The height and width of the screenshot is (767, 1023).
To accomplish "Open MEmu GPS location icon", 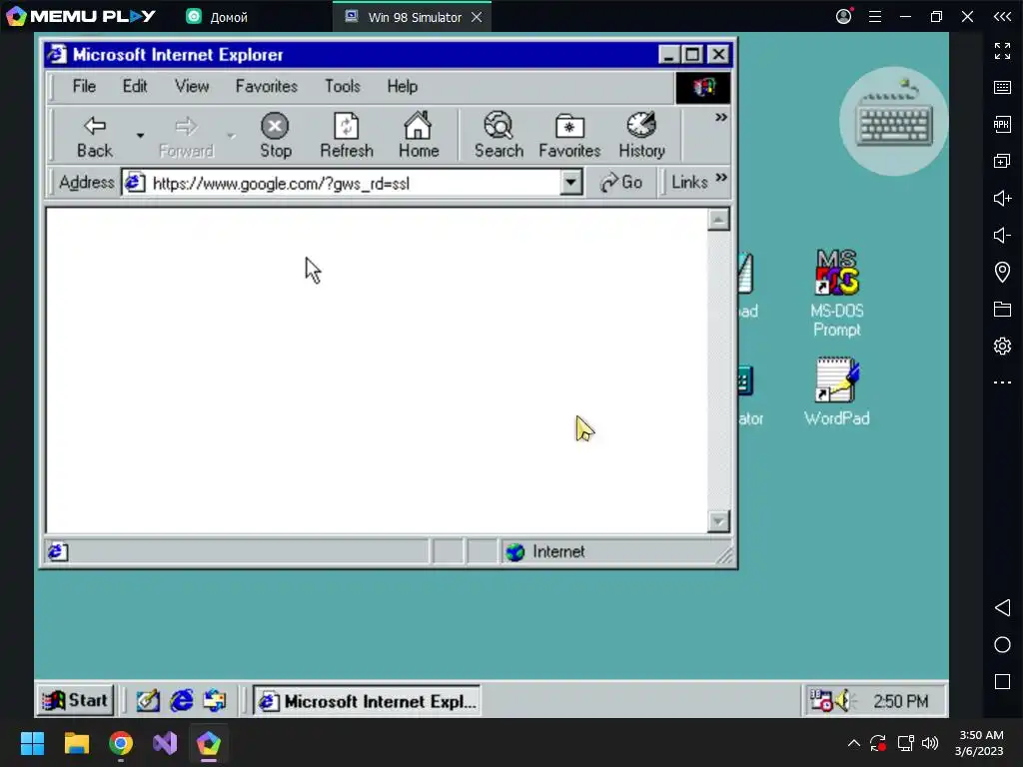I will click(x=1002, y=272).
